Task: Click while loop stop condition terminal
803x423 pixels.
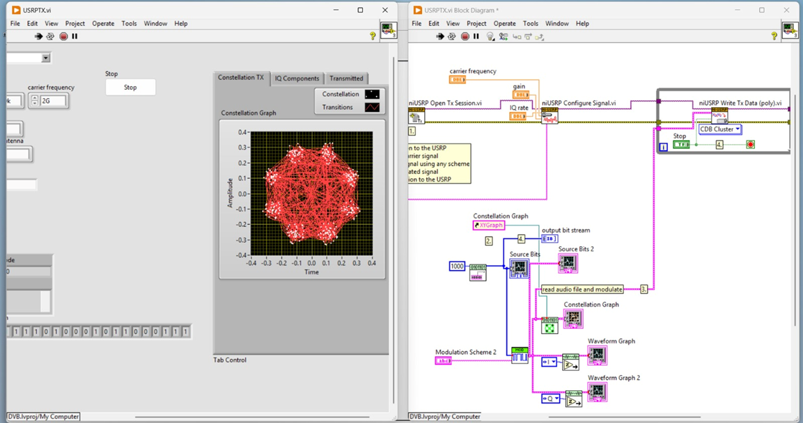Action: coord(750,145)
